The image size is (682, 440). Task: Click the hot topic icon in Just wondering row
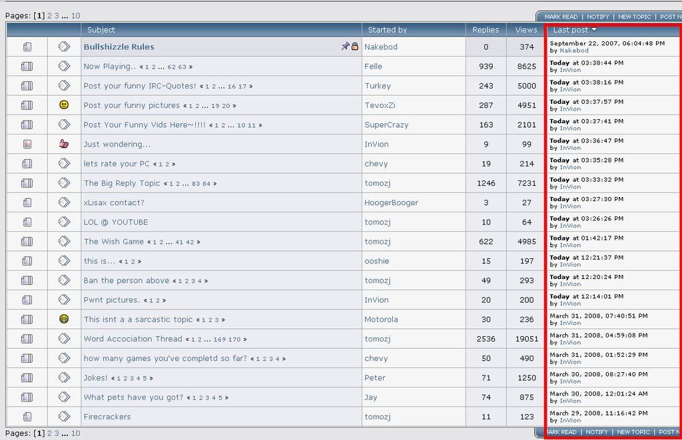tap(27, 144)
